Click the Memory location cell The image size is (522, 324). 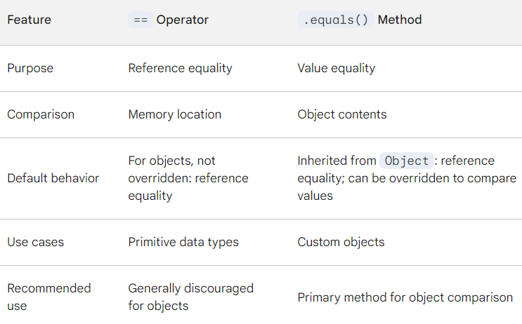click(x=175, y=114)
